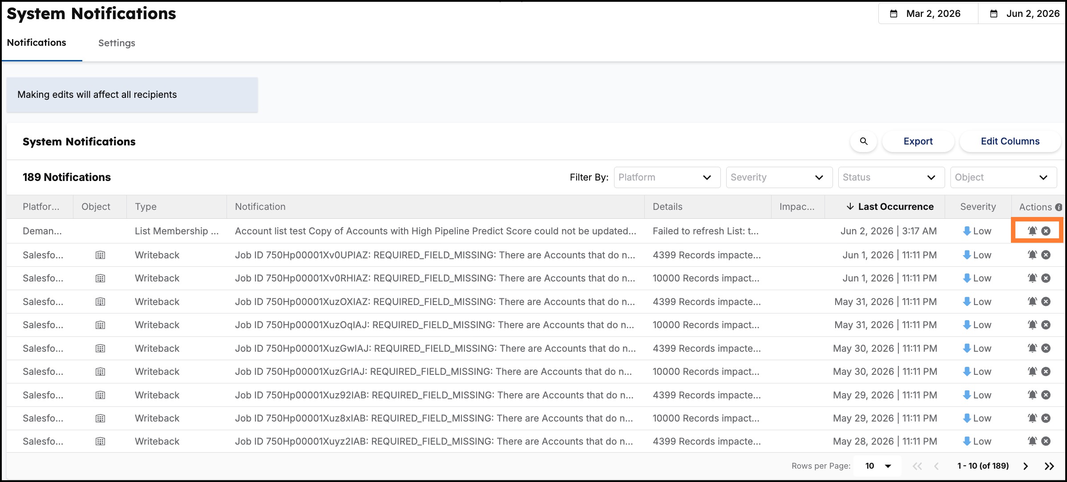Click 'List Membership' type cell
The image size is (1067, 482).
pos(177,231)
